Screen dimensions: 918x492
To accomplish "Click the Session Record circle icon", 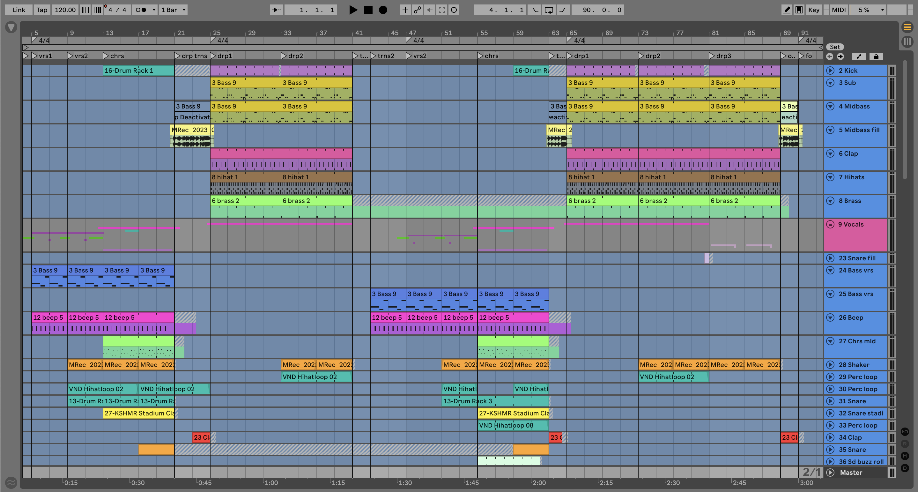I will pos(454,10).
